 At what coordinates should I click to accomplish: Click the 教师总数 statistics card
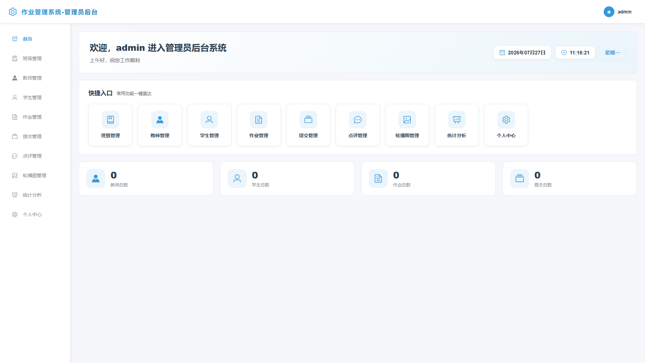point(146,178)
